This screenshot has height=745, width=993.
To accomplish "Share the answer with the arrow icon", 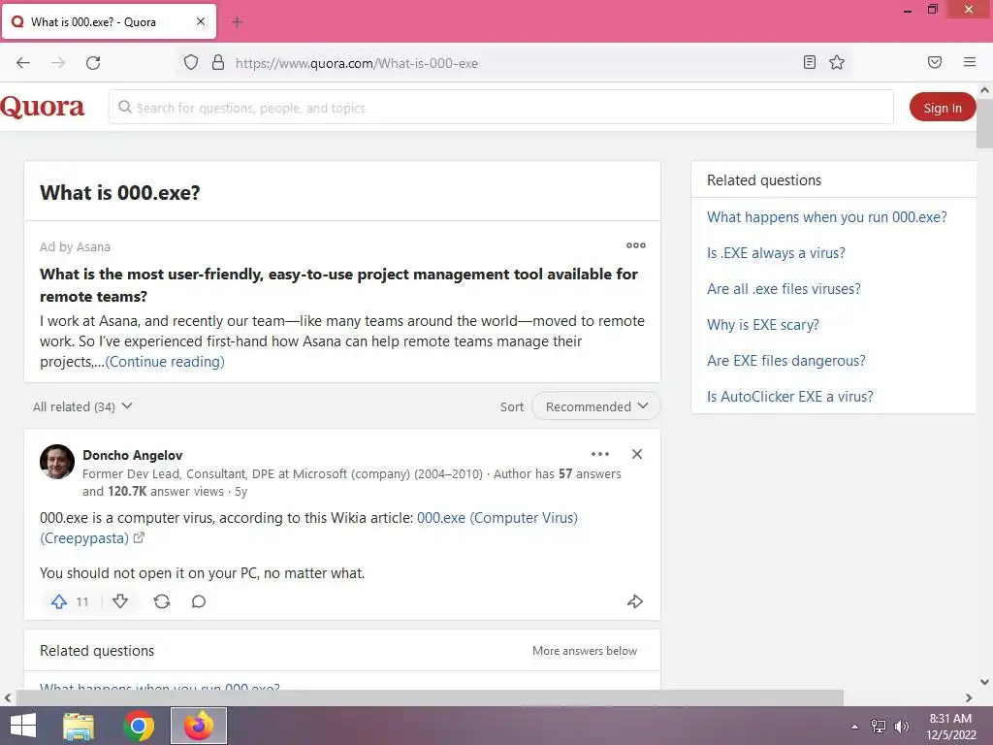I will 634,601.
